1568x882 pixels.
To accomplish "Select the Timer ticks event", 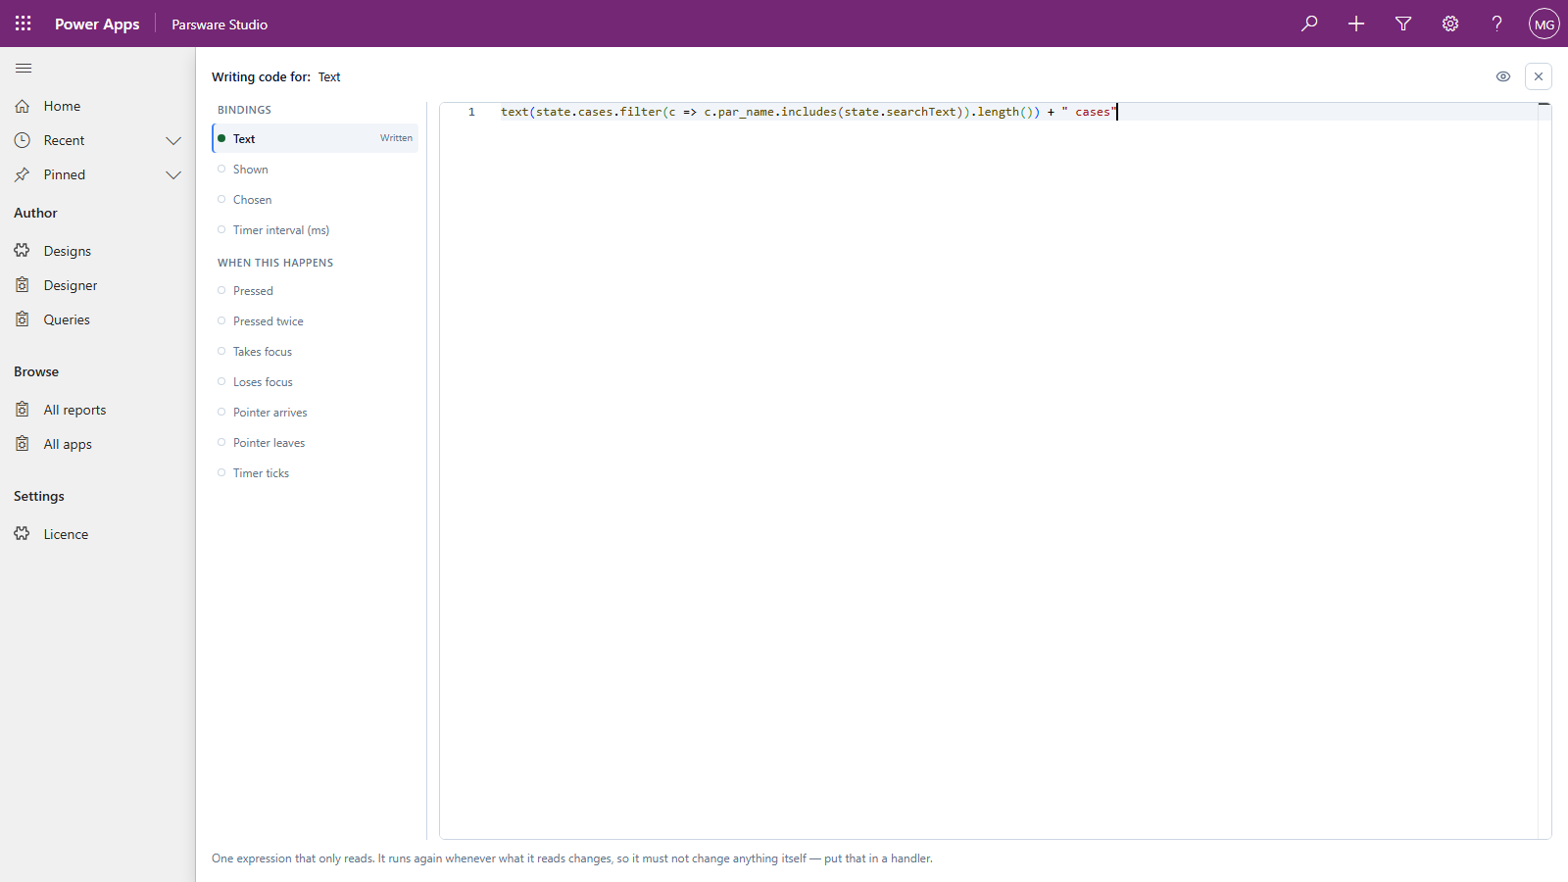I will click(316, 473).
